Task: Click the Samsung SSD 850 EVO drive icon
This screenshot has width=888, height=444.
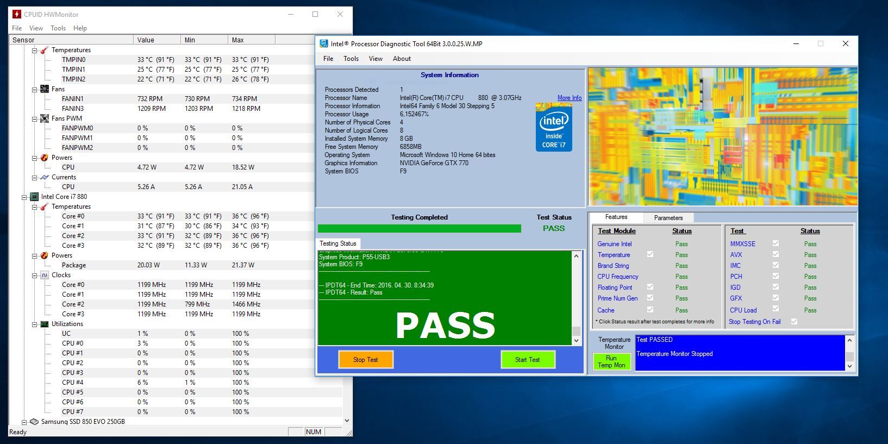Action: pos(34,422)
